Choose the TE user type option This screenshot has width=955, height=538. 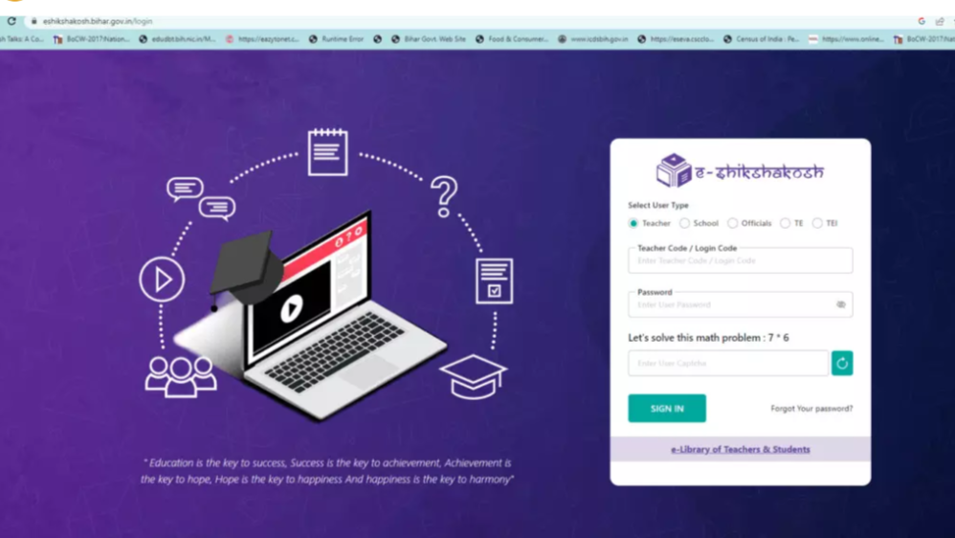click(x=785, y=223)
